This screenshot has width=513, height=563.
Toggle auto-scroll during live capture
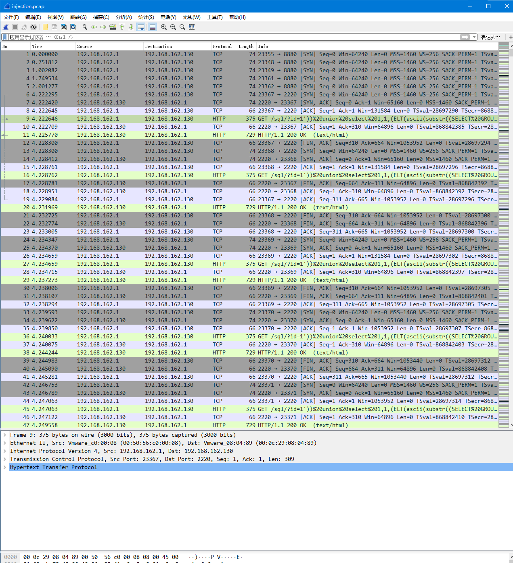(x=141, y=27)
